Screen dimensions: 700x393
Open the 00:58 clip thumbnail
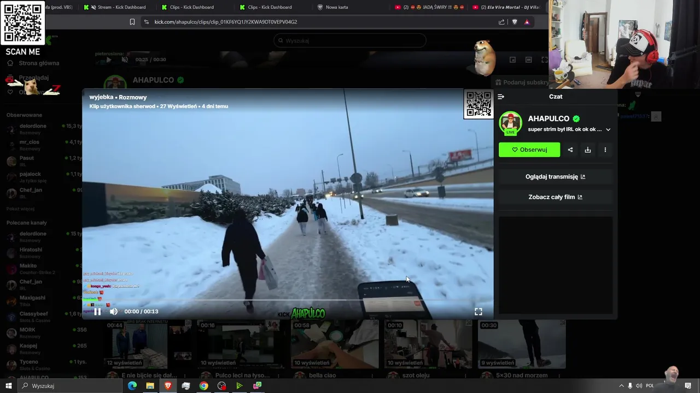[x=335, y=344]
